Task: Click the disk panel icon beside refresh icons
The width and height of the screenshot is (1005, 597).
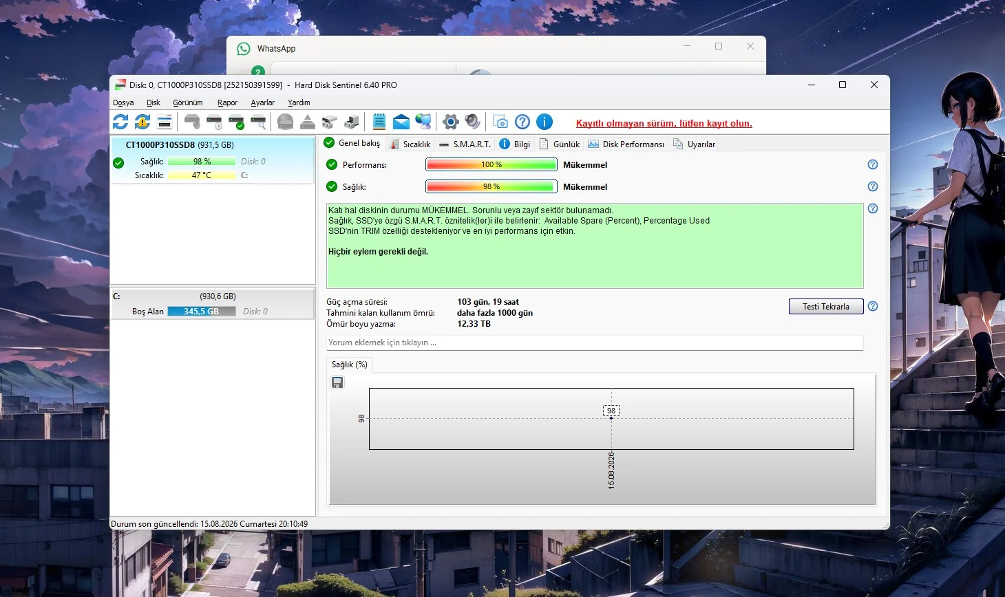Action: [165, 122]
